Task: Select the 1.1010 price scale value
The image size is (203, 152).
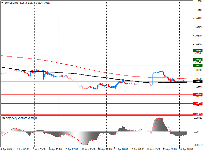Action: (198, 10)
